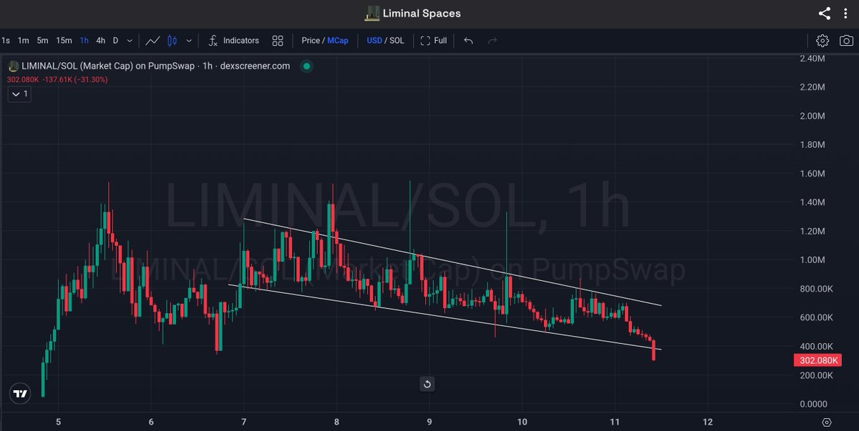The height and width of the screenshot is (431, 859).
Task: Select the lower white trendline
Action: (x=444, y=317)
